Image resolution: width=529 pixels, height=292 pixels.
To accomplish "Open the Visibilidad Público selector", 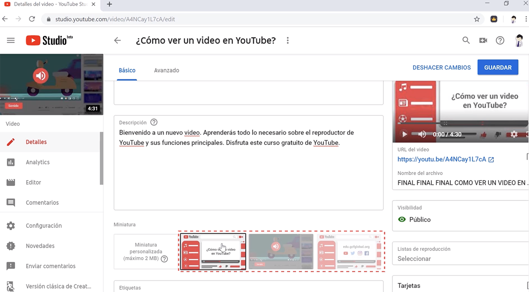I will tap(461, 216).
